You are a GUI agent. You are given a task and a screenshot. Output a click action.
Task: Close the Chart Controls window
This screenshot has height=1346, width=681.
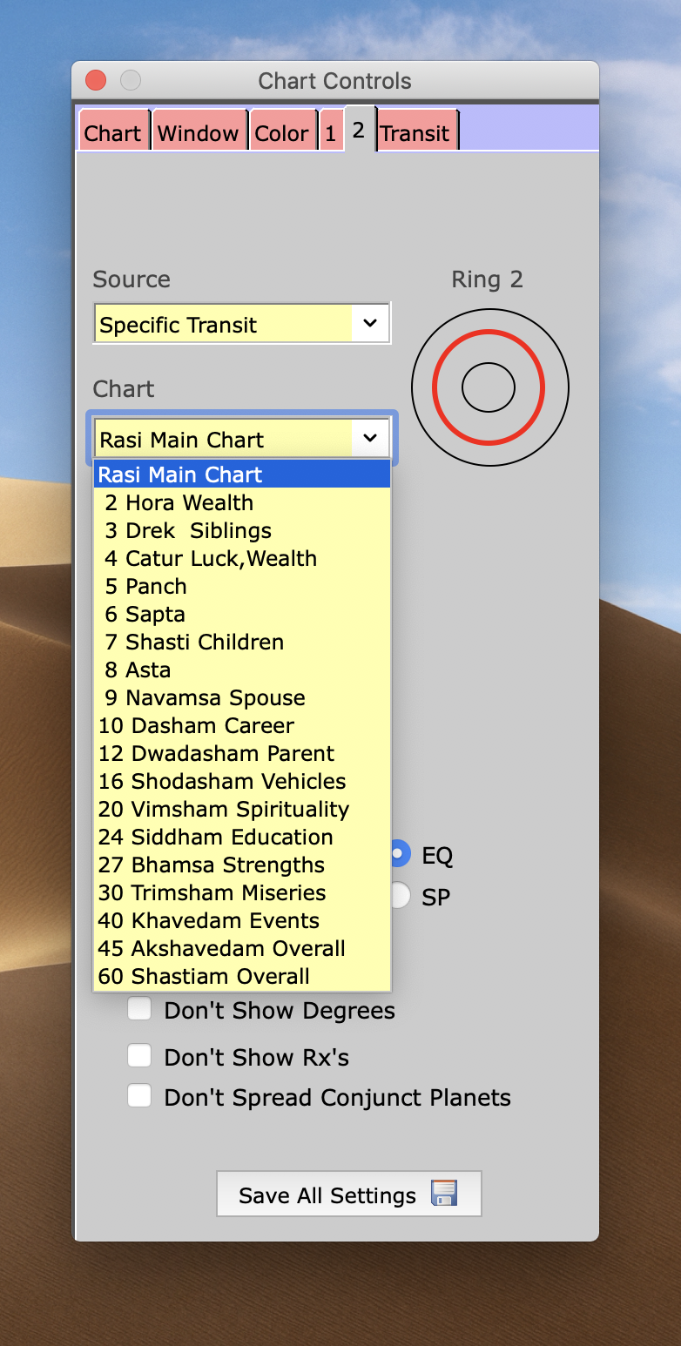(x=96, y=81)
